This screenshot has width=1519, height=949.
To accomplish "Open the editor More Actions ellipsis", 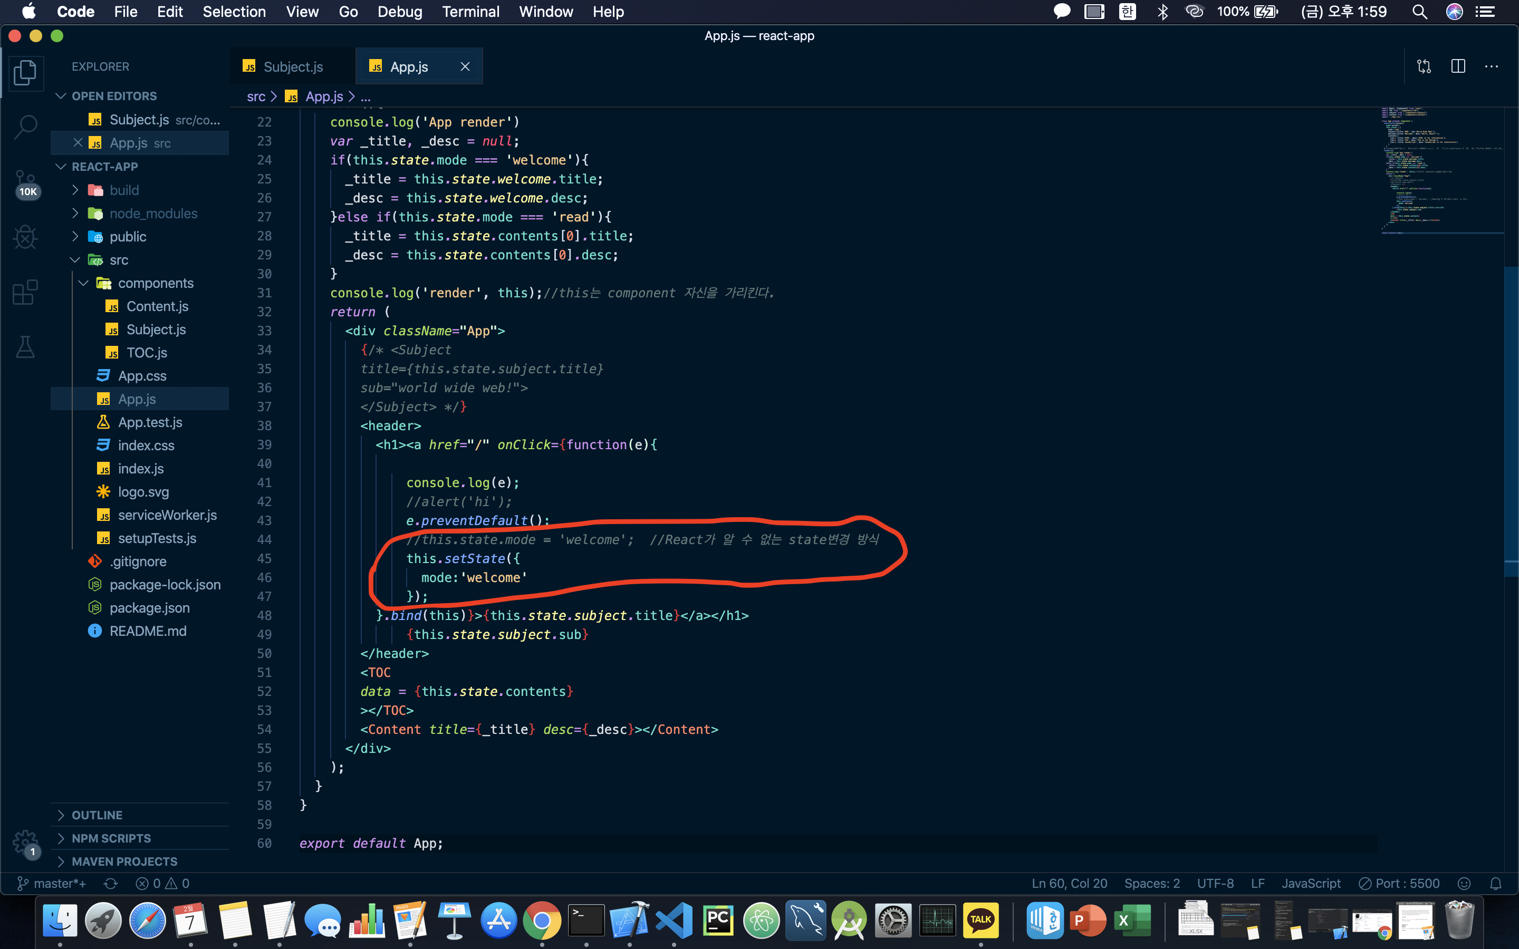I will click(x=1492, y=66).
